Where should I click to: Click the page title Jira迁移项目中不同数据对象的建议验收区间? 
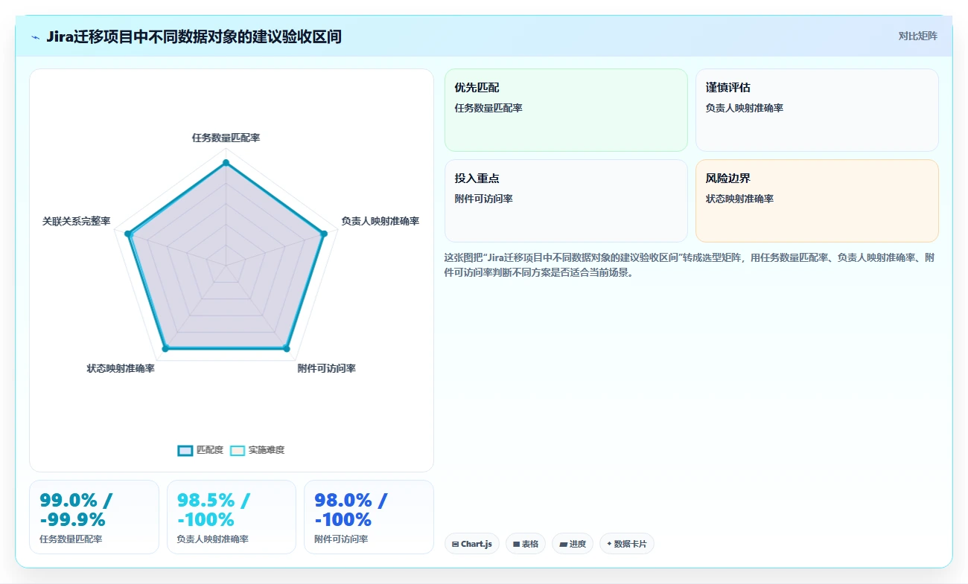click(x=194, y=36)
